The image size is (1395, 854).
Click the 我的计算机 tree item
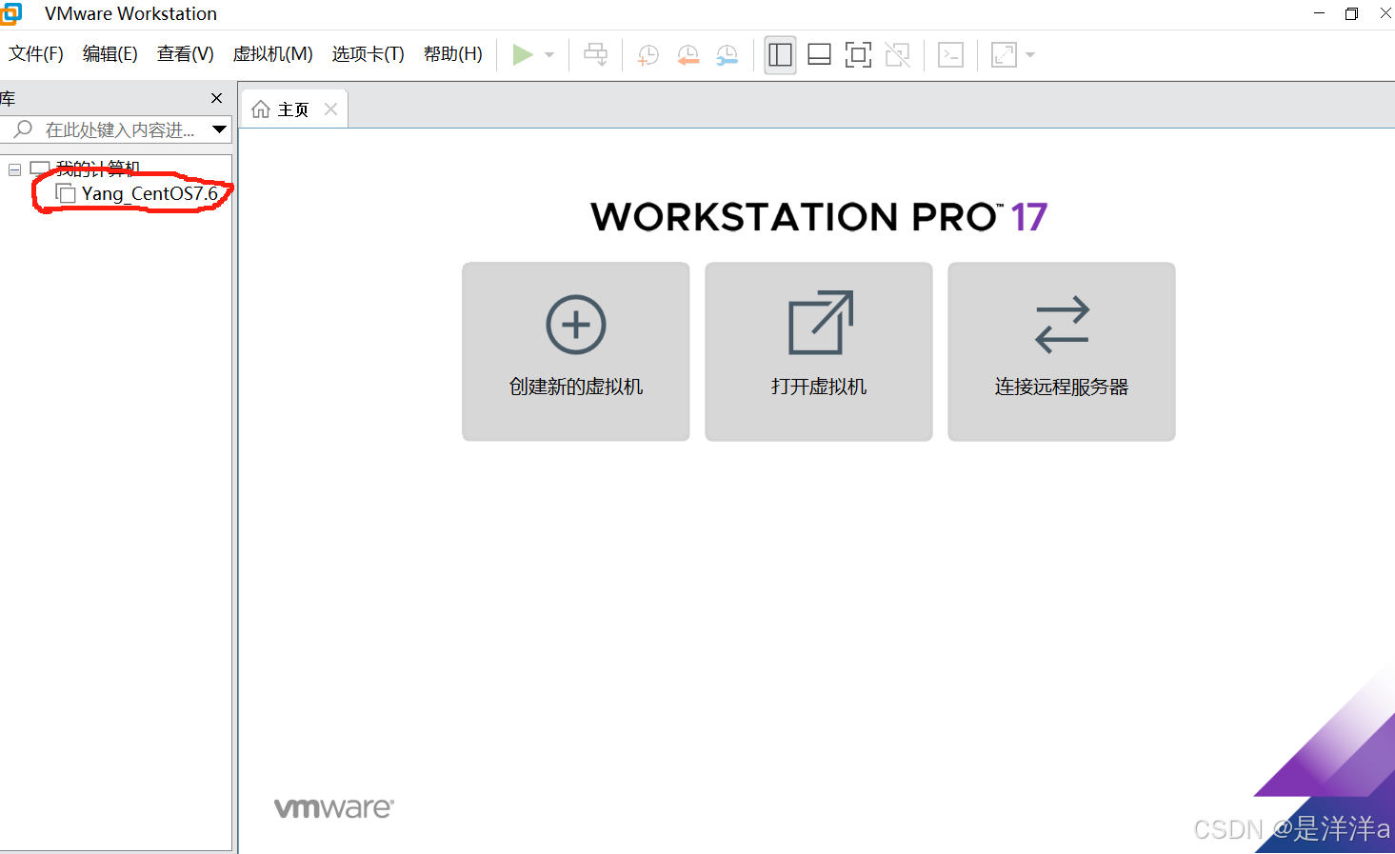coord(97,169)
